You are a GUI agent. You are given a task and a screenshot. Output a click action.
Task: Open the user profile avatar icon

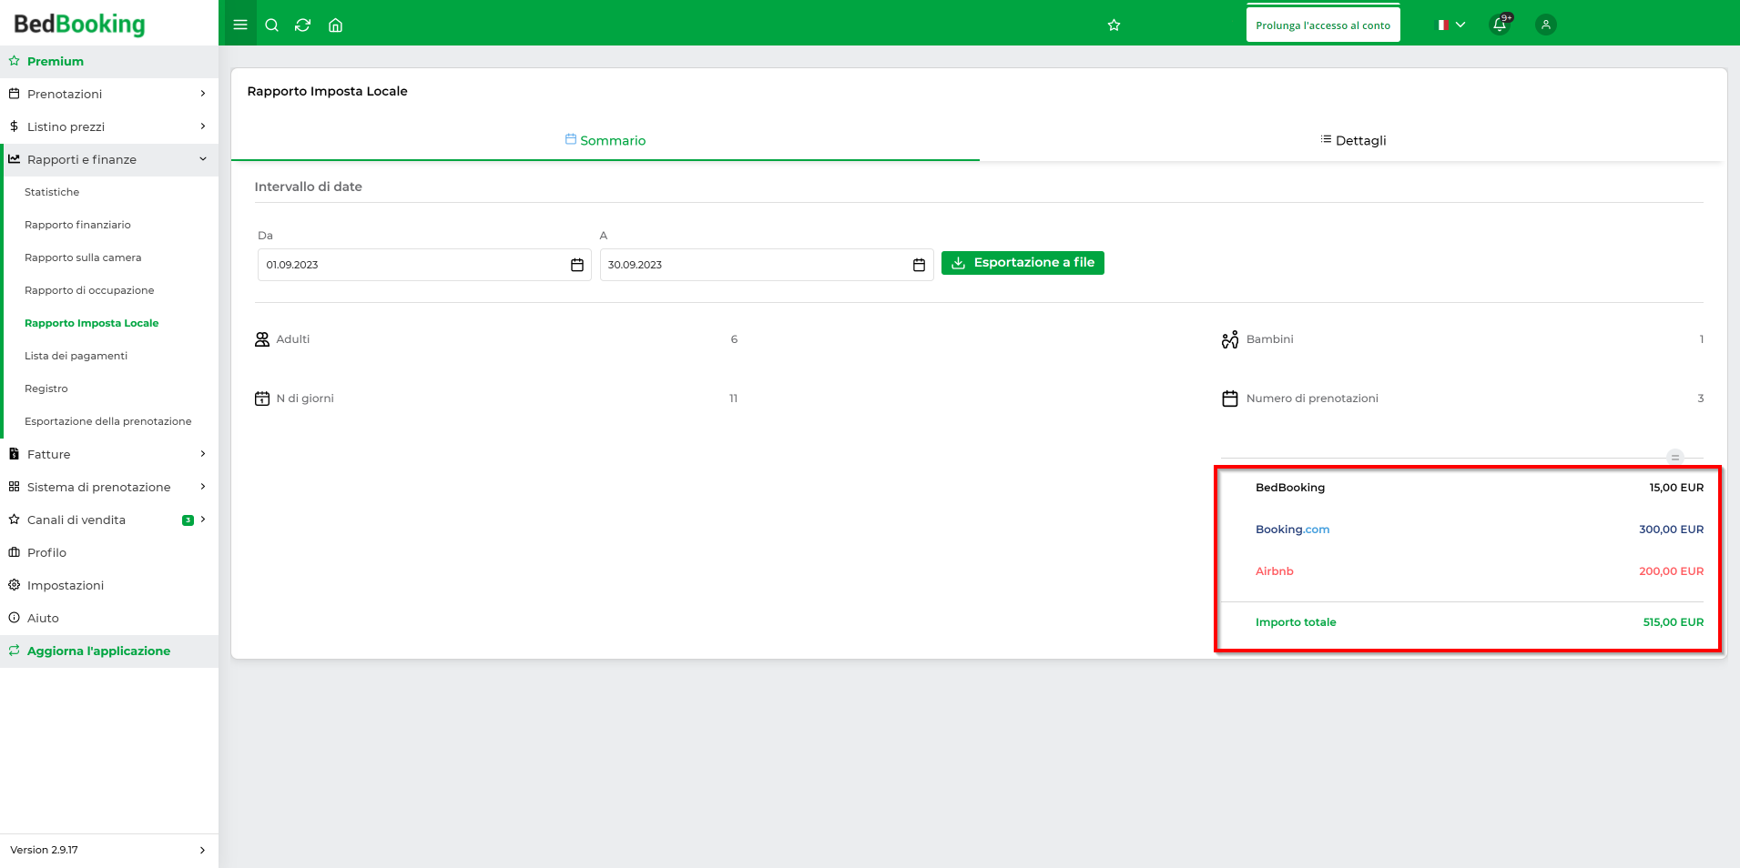point(1545,25)
